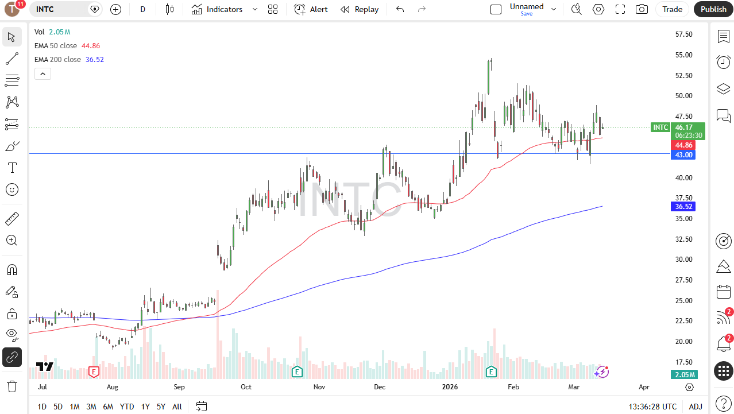Switch to the 5D time range
The width and height of the screenshot is (734, 414).
coord(58,407)
